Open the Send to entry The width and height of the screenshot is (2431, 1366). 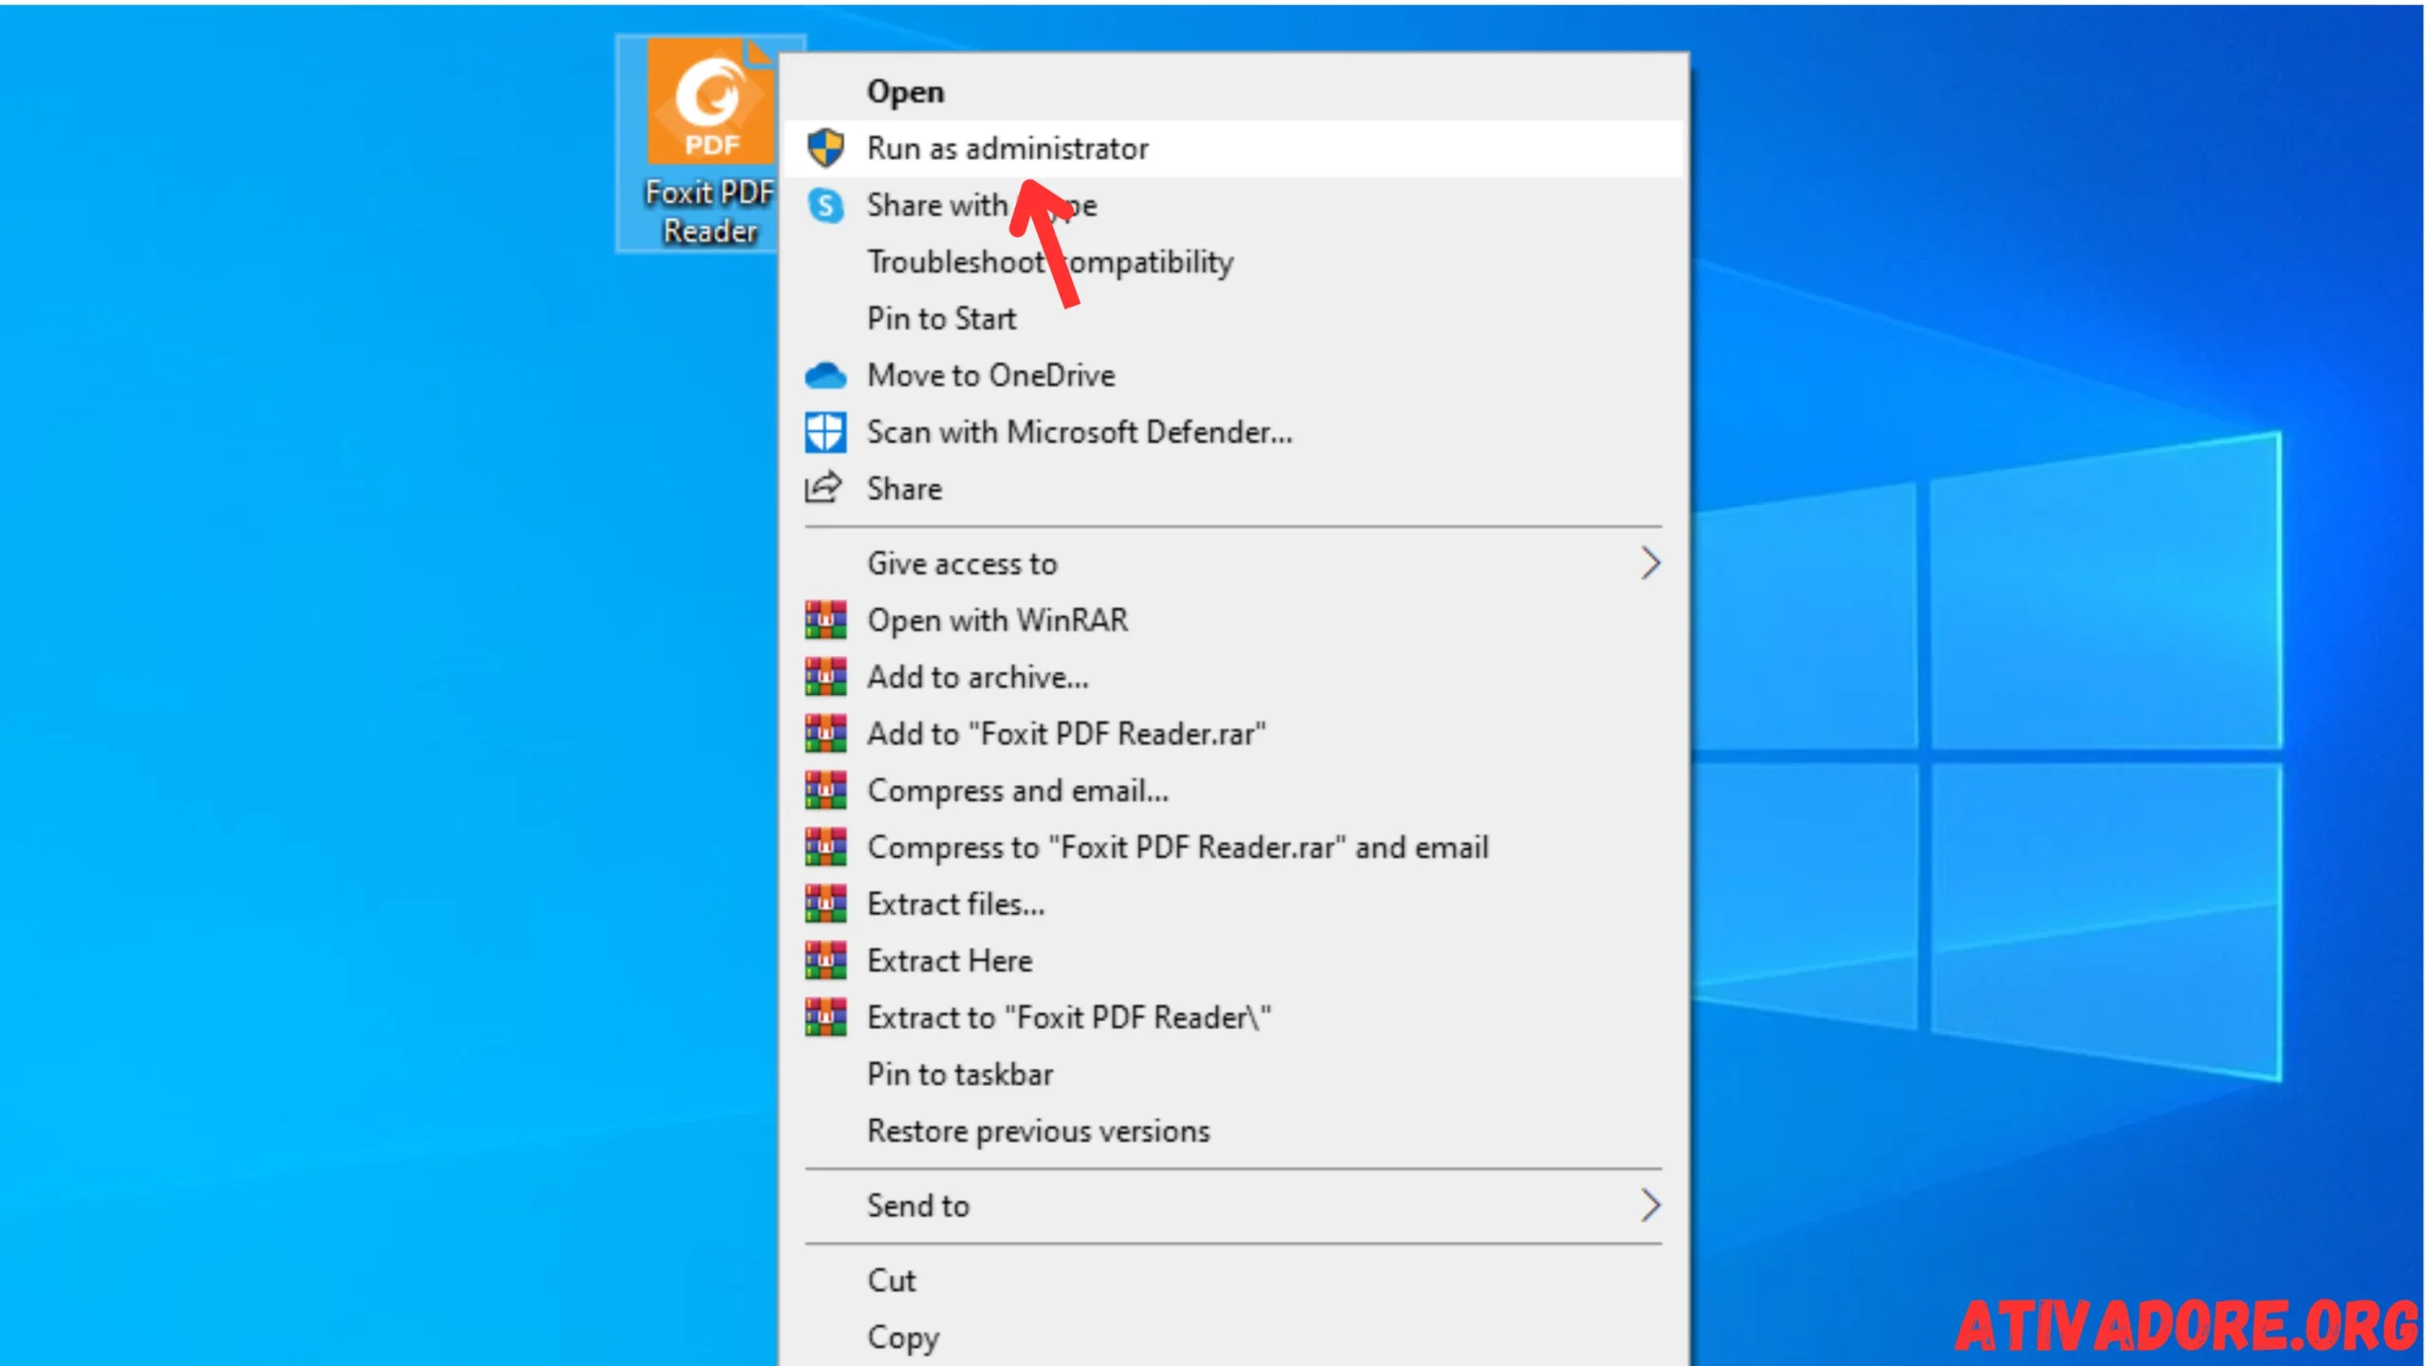pyautogui.click(x=1233, y=1206)
